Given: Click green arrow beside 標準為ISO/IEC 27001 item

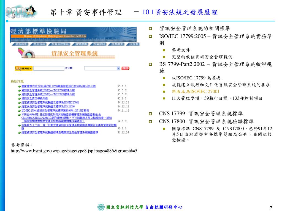Looking at the screenshot, I should point(19,103).
